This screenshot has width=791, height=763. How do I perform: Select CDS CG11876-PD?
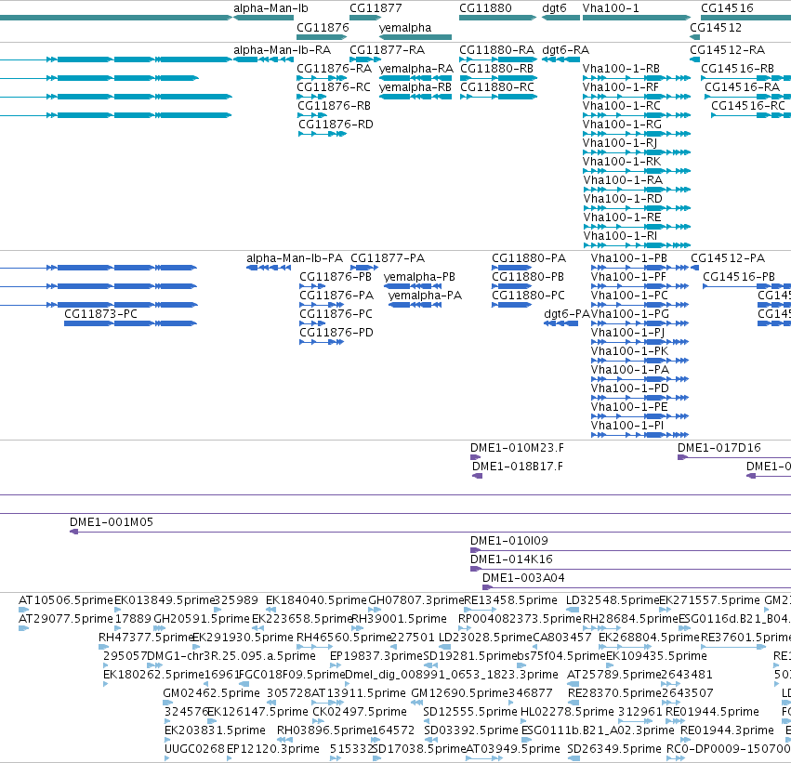336,334
